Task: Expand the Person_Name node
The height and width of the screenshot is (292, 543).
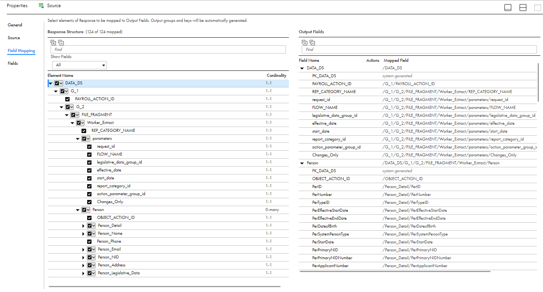Action: coord(83,234)
